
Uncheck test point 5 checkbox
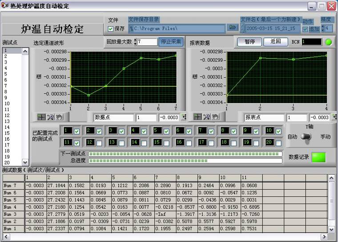click(166, 131)
